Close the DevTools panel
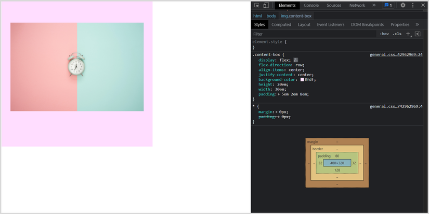The image size is (429, 214). click(x=423, y=5)
